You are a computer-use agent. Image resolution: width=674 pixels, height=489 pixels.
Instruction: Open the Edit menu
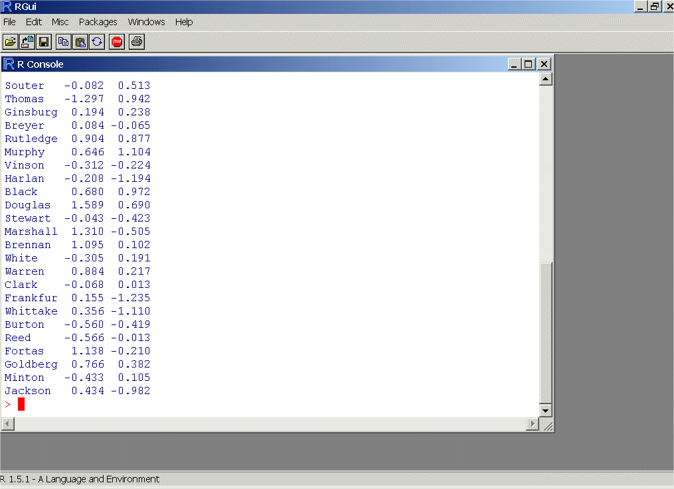click(x=33, y=22)
